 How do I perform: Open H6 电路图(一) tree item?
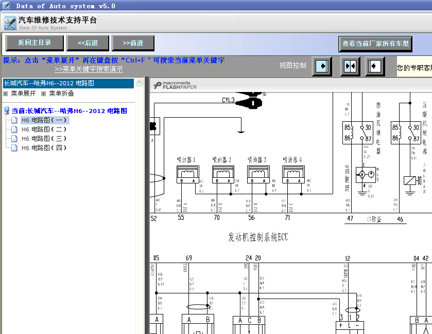tap(44, 120)
